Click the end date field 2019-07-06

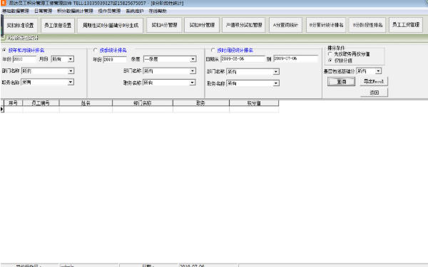click(295, 58)
